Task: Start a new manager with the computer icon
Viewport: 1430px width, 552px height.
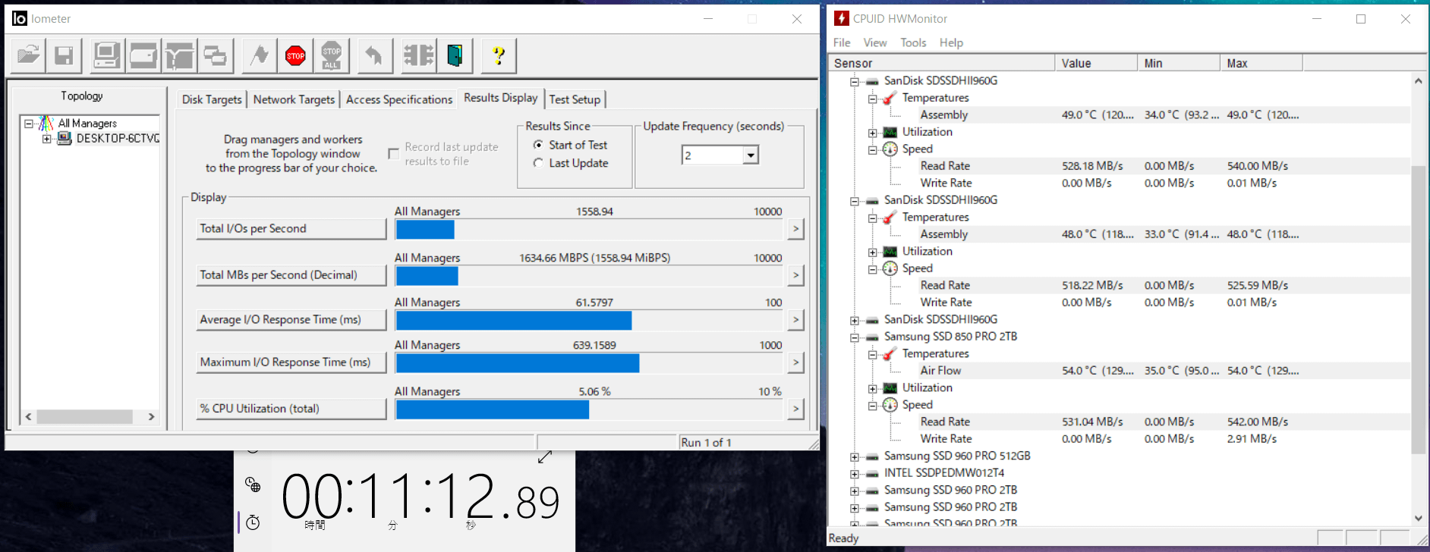Action: click(x=106, y=55)
